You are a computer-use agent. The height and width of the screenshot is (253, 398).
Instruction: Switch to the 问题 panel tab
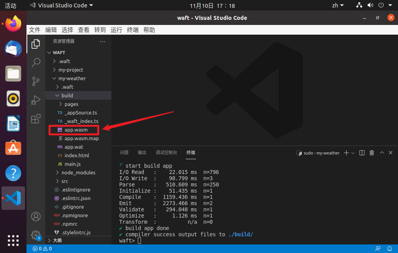coord(124,153)
